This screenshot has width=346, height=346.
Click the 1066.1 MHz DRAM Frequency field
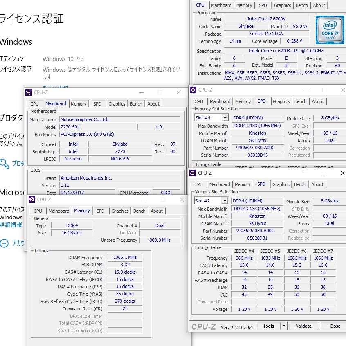(125, 257)
